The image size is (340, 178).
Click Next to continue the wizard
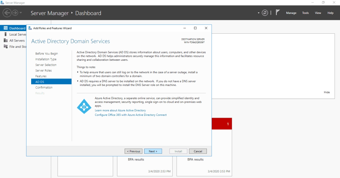pyautogui.click(x=153, y=151)
